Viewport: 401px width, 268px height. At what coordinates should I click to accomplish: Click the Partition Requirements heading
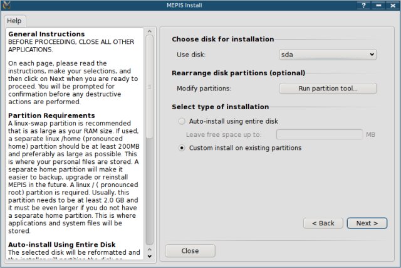tap(51, 115)
